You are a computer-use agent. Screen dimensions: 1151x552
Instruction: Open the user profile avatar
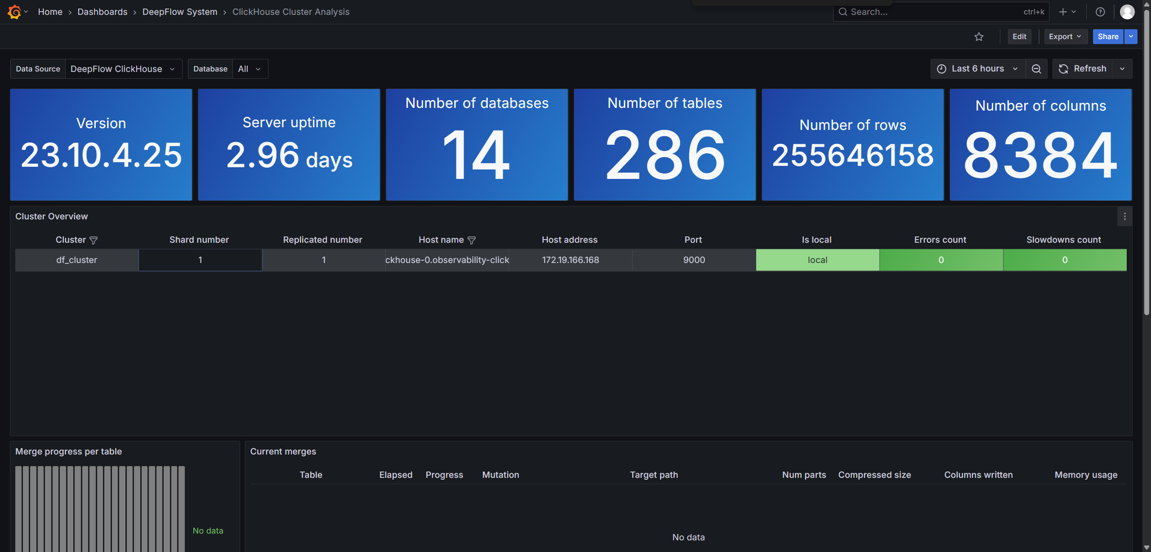click(1127, 12)
